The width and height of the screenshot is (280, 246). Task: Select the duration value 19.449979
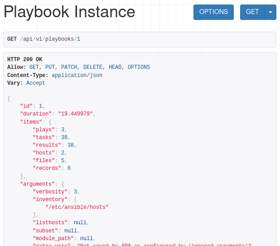pos(75,114)
